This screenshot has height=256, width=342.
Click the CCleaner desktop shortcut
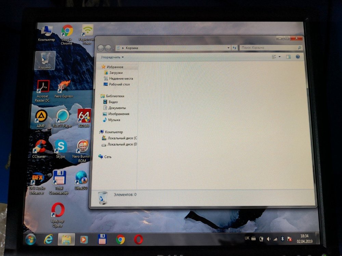40,147
